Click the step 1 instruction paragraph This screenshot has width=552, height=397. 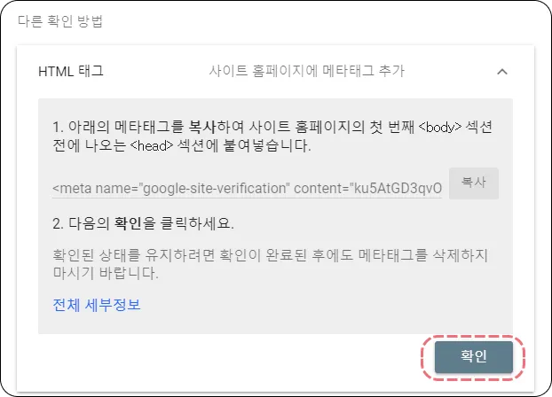click(x=272, y=136)
